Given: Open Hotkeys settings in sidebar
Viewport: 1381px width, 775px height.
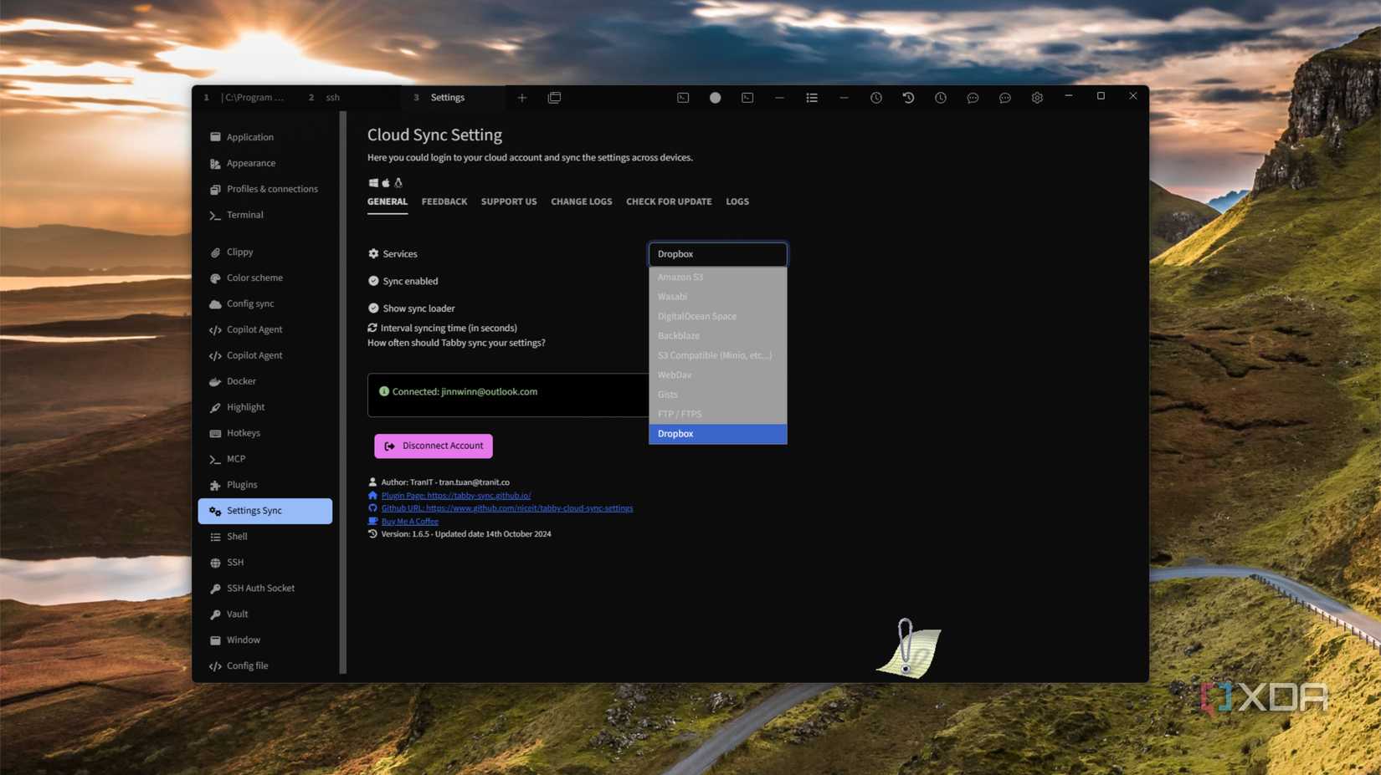Looking at the screenshot, I should pos(265,433).
